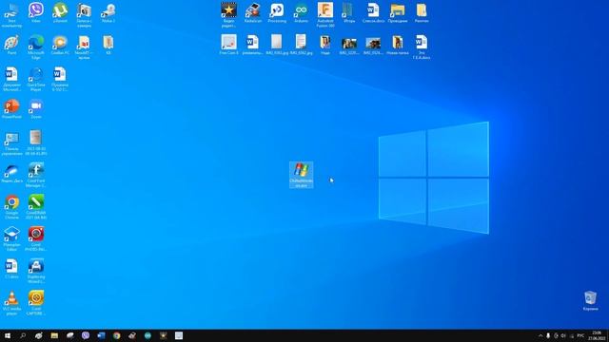Screen dimensions: 609x342
Task: Select the Word document right of QuickTime Player
Action: [60, 79]
